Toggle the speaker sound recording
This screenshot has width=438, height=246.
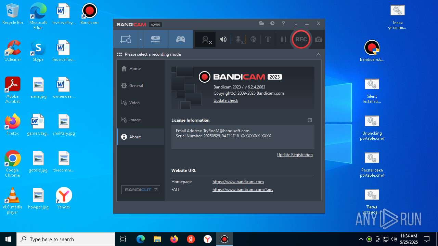pos(223,39)
